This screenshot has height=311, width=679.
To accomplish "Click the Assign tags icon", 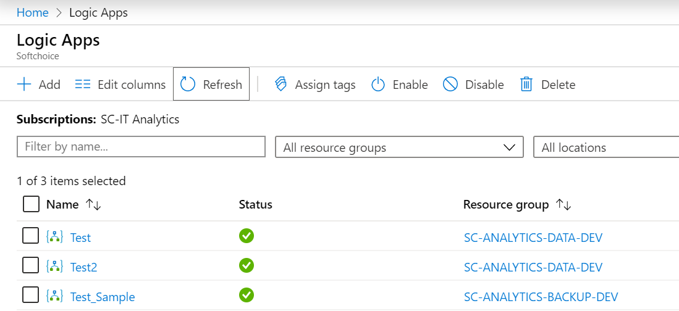I will (281, 85).
